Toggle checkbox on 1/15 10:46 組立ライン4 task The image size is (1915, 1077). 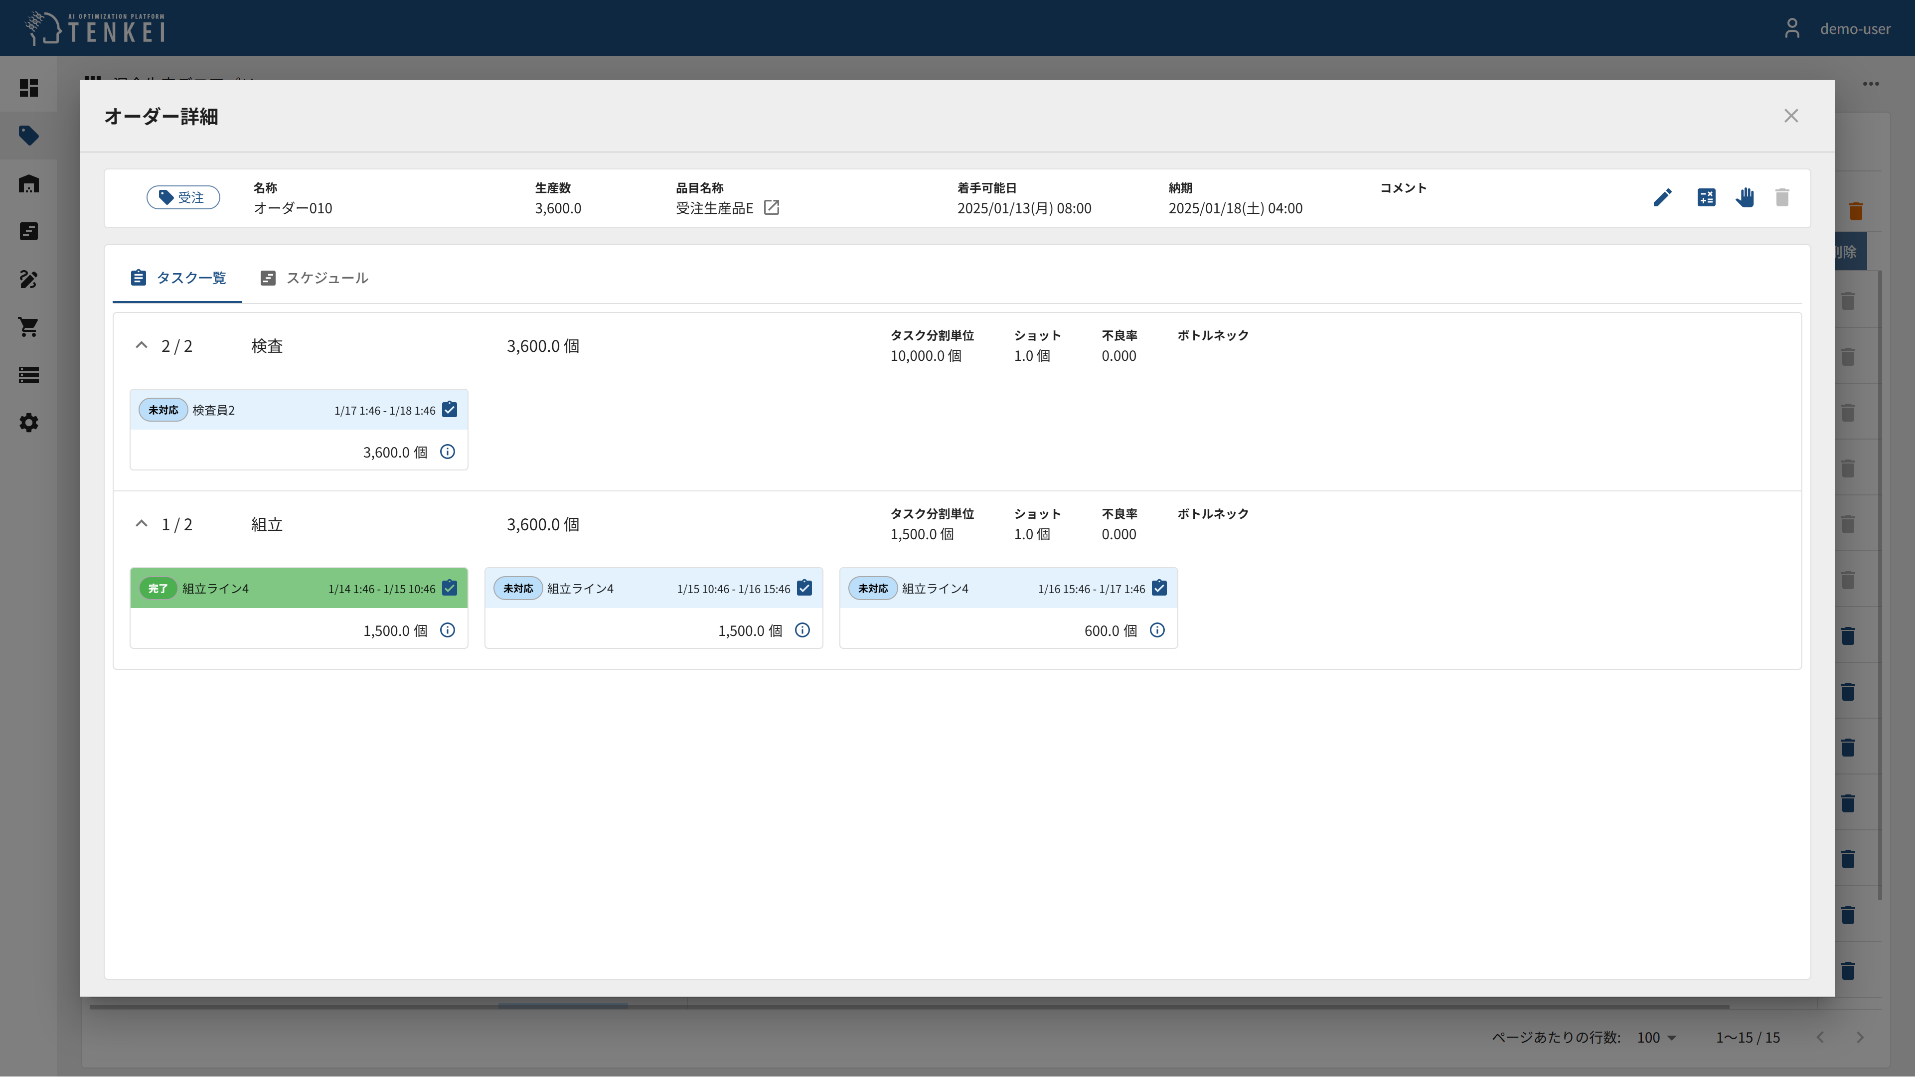804,588
